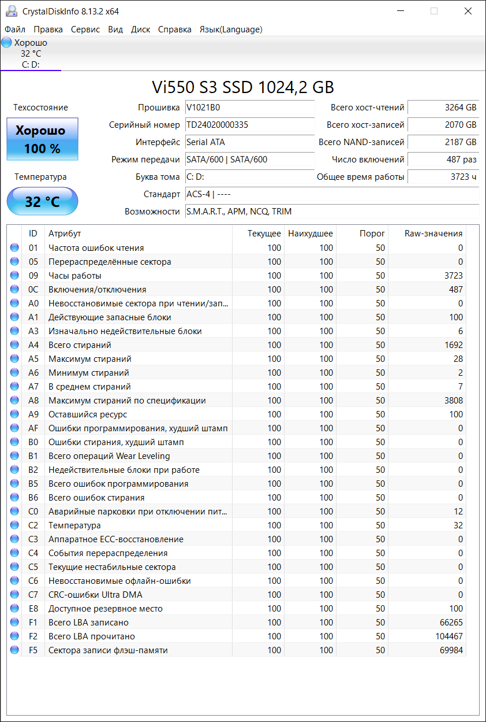Click status orb in row AF
This screenshot has width=486, height=722.
[x=14, y=428]
